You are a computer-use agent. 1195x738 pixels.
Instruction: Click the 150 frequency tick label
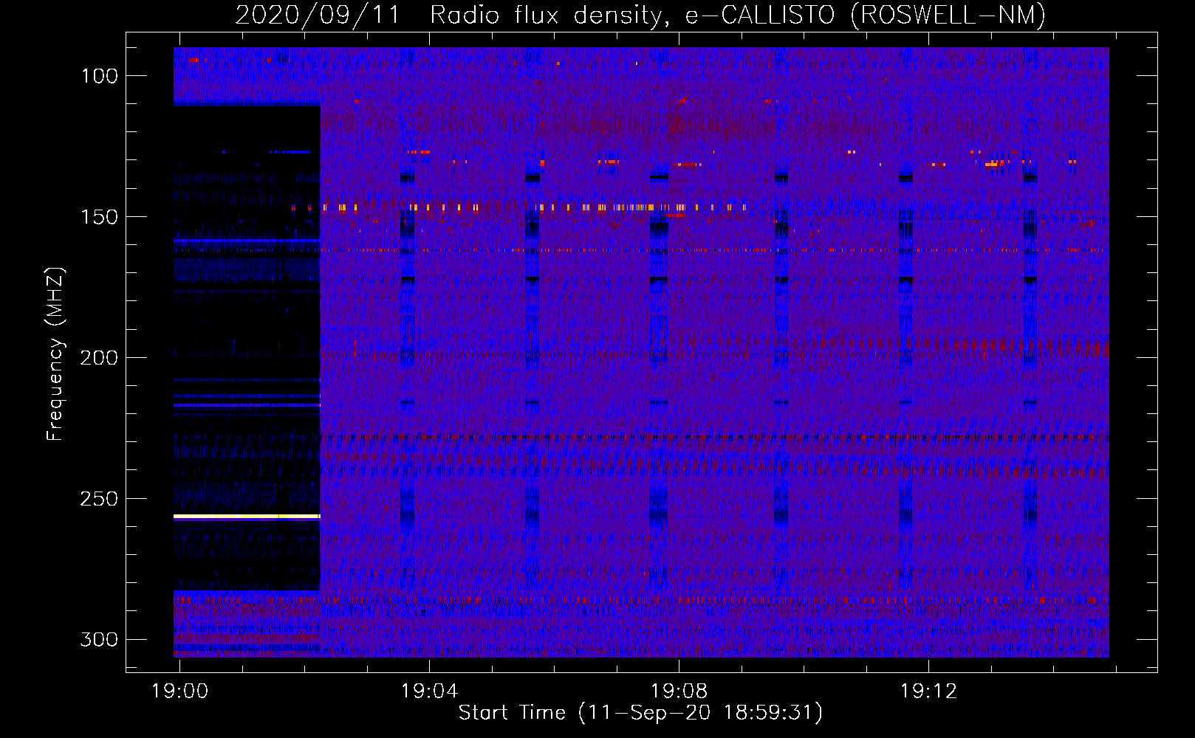pos(99,217)
